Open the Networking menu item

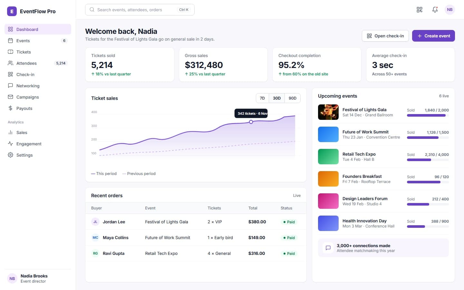[38, 86]
